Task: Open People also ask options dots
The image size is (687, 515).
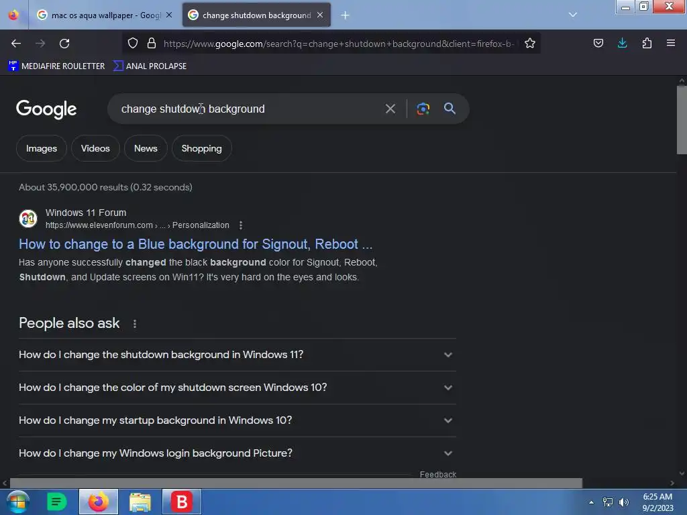Action: click(134, 324)
